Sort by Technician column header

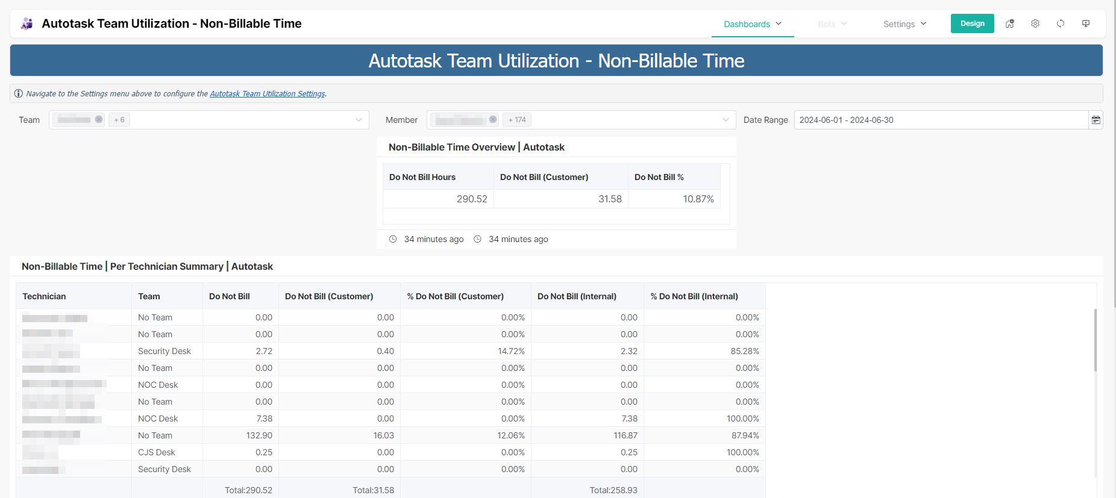point(74,296)
